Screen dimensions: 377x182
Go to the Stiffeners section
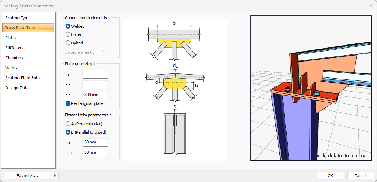point(14,48)
